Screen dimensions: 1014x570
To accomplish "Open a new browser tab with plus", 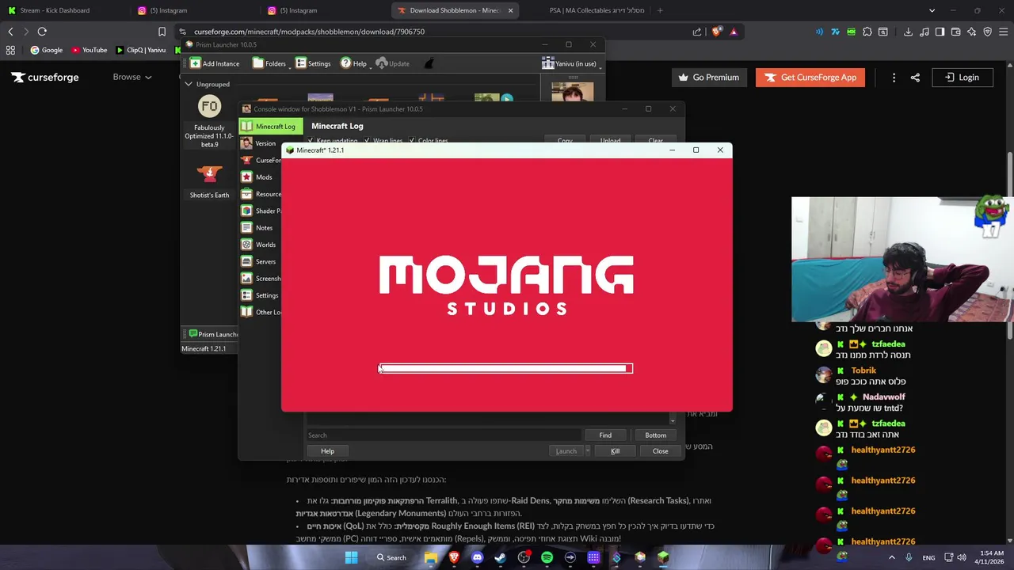I will click(x=660, y=10).
